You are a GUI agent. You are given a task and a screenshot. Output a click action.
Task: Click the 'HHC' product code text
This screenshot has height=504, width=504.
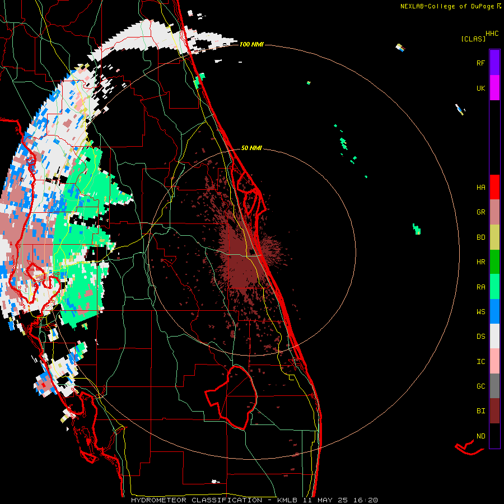[492, 34]
